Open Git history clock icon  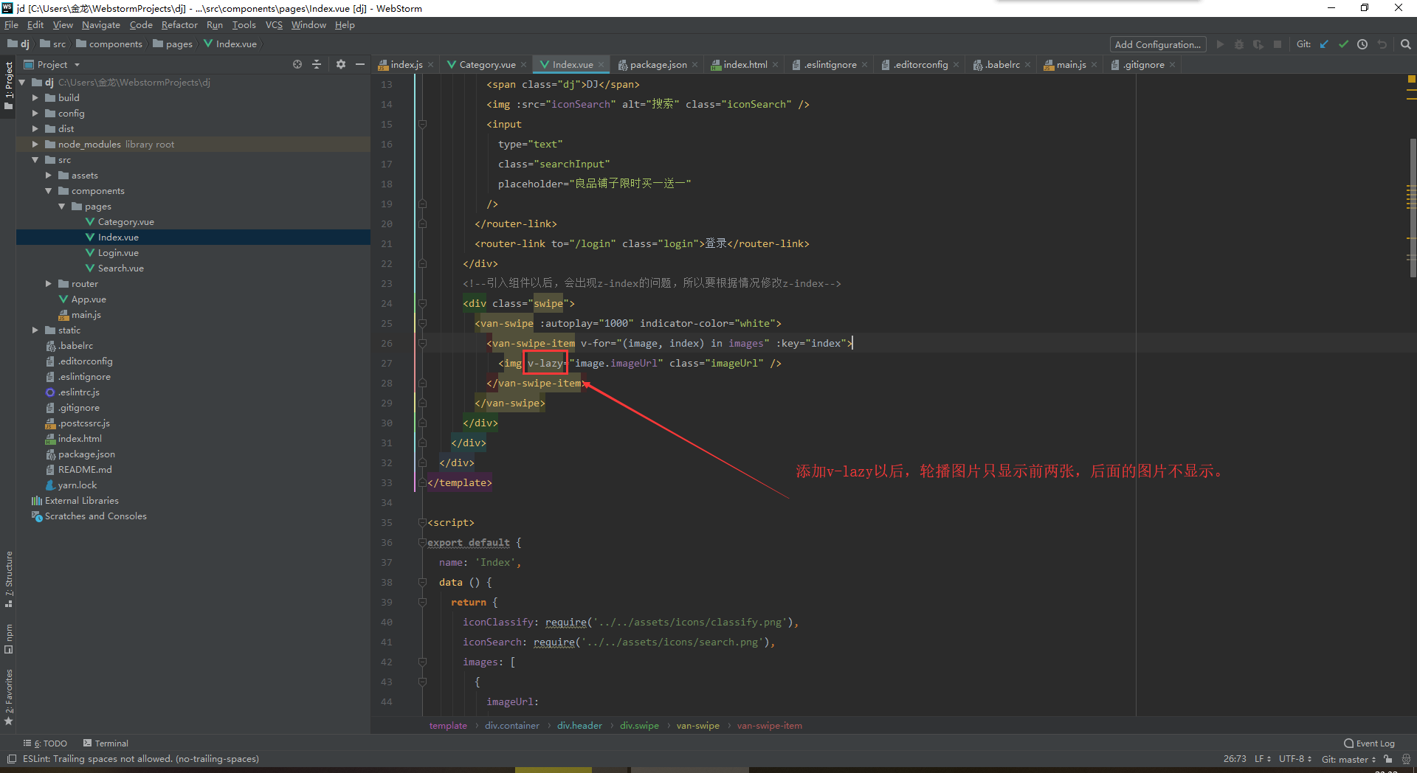tap(1362, 44)
